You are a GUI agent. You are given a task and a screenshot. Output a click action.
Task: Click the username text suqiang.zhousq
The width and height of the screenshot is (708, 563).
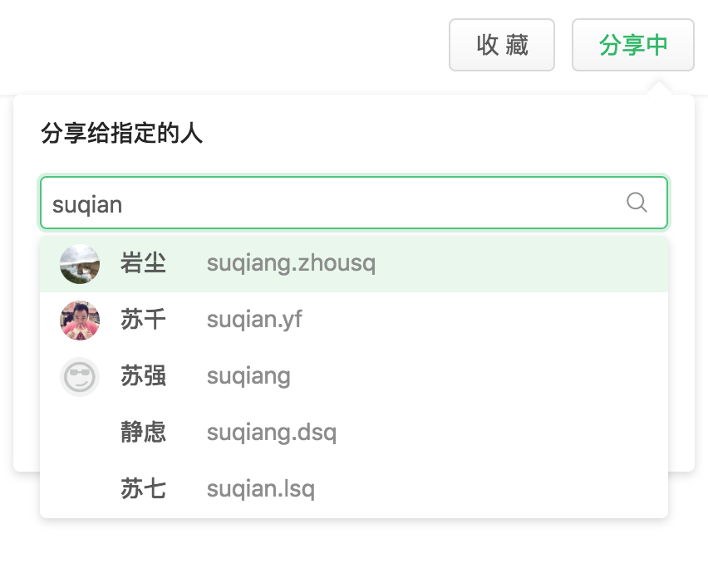(x=291, y=263)
